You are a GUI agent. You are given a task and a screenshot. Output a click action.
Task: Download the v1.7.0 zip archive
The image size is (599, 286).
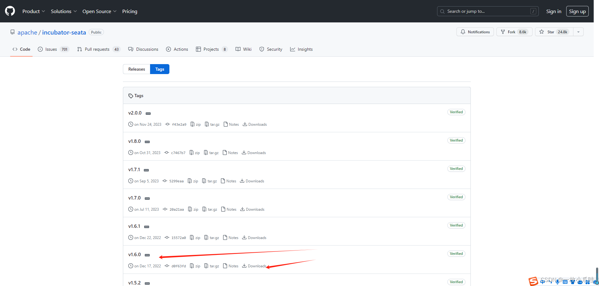point(193,209)
